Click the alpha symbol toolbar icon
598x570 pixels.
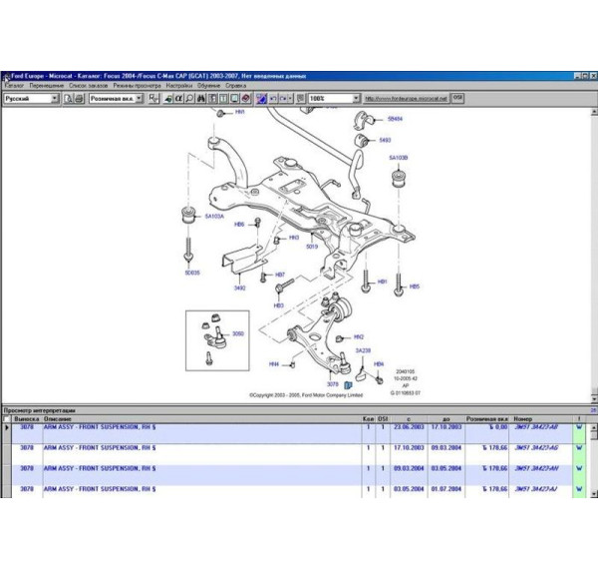pyautogui.click(x=180, y=99)
